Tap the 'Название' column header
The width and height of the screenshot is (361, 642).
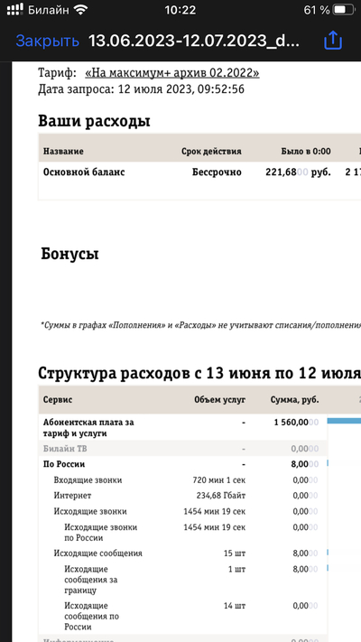click(63, 151)
